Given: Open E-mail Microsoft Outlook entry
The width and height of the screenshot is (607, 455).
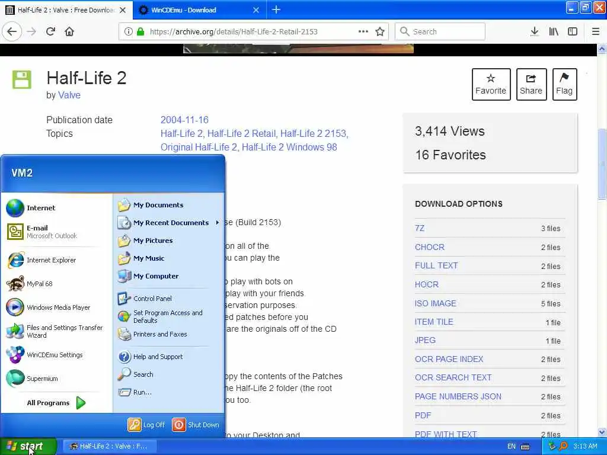Looking at the screenshot, I should coord(56,232).
